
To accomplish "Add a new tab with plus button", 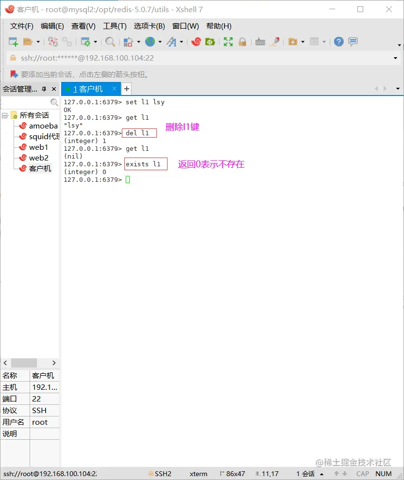I will point(127,89).
